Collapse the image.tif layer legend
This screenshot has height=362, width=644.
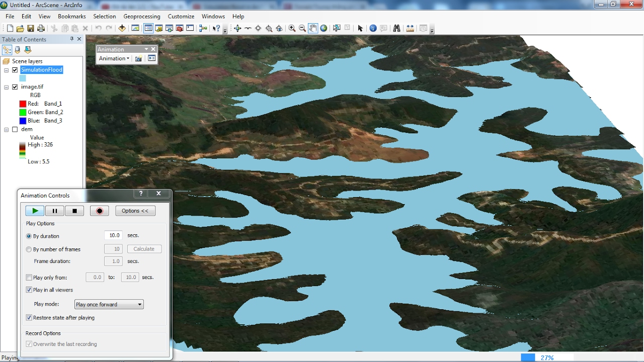click(7, 87)
